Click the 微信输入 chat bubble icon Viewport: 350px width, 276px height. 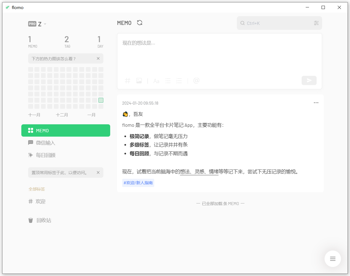coord(31,143)
